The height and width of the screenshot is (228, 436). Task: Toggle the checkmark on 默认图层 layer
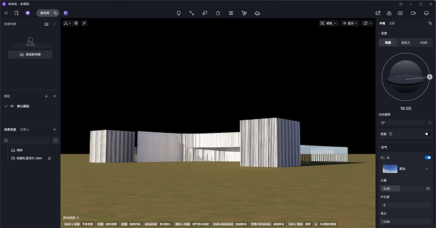point(6,106)
